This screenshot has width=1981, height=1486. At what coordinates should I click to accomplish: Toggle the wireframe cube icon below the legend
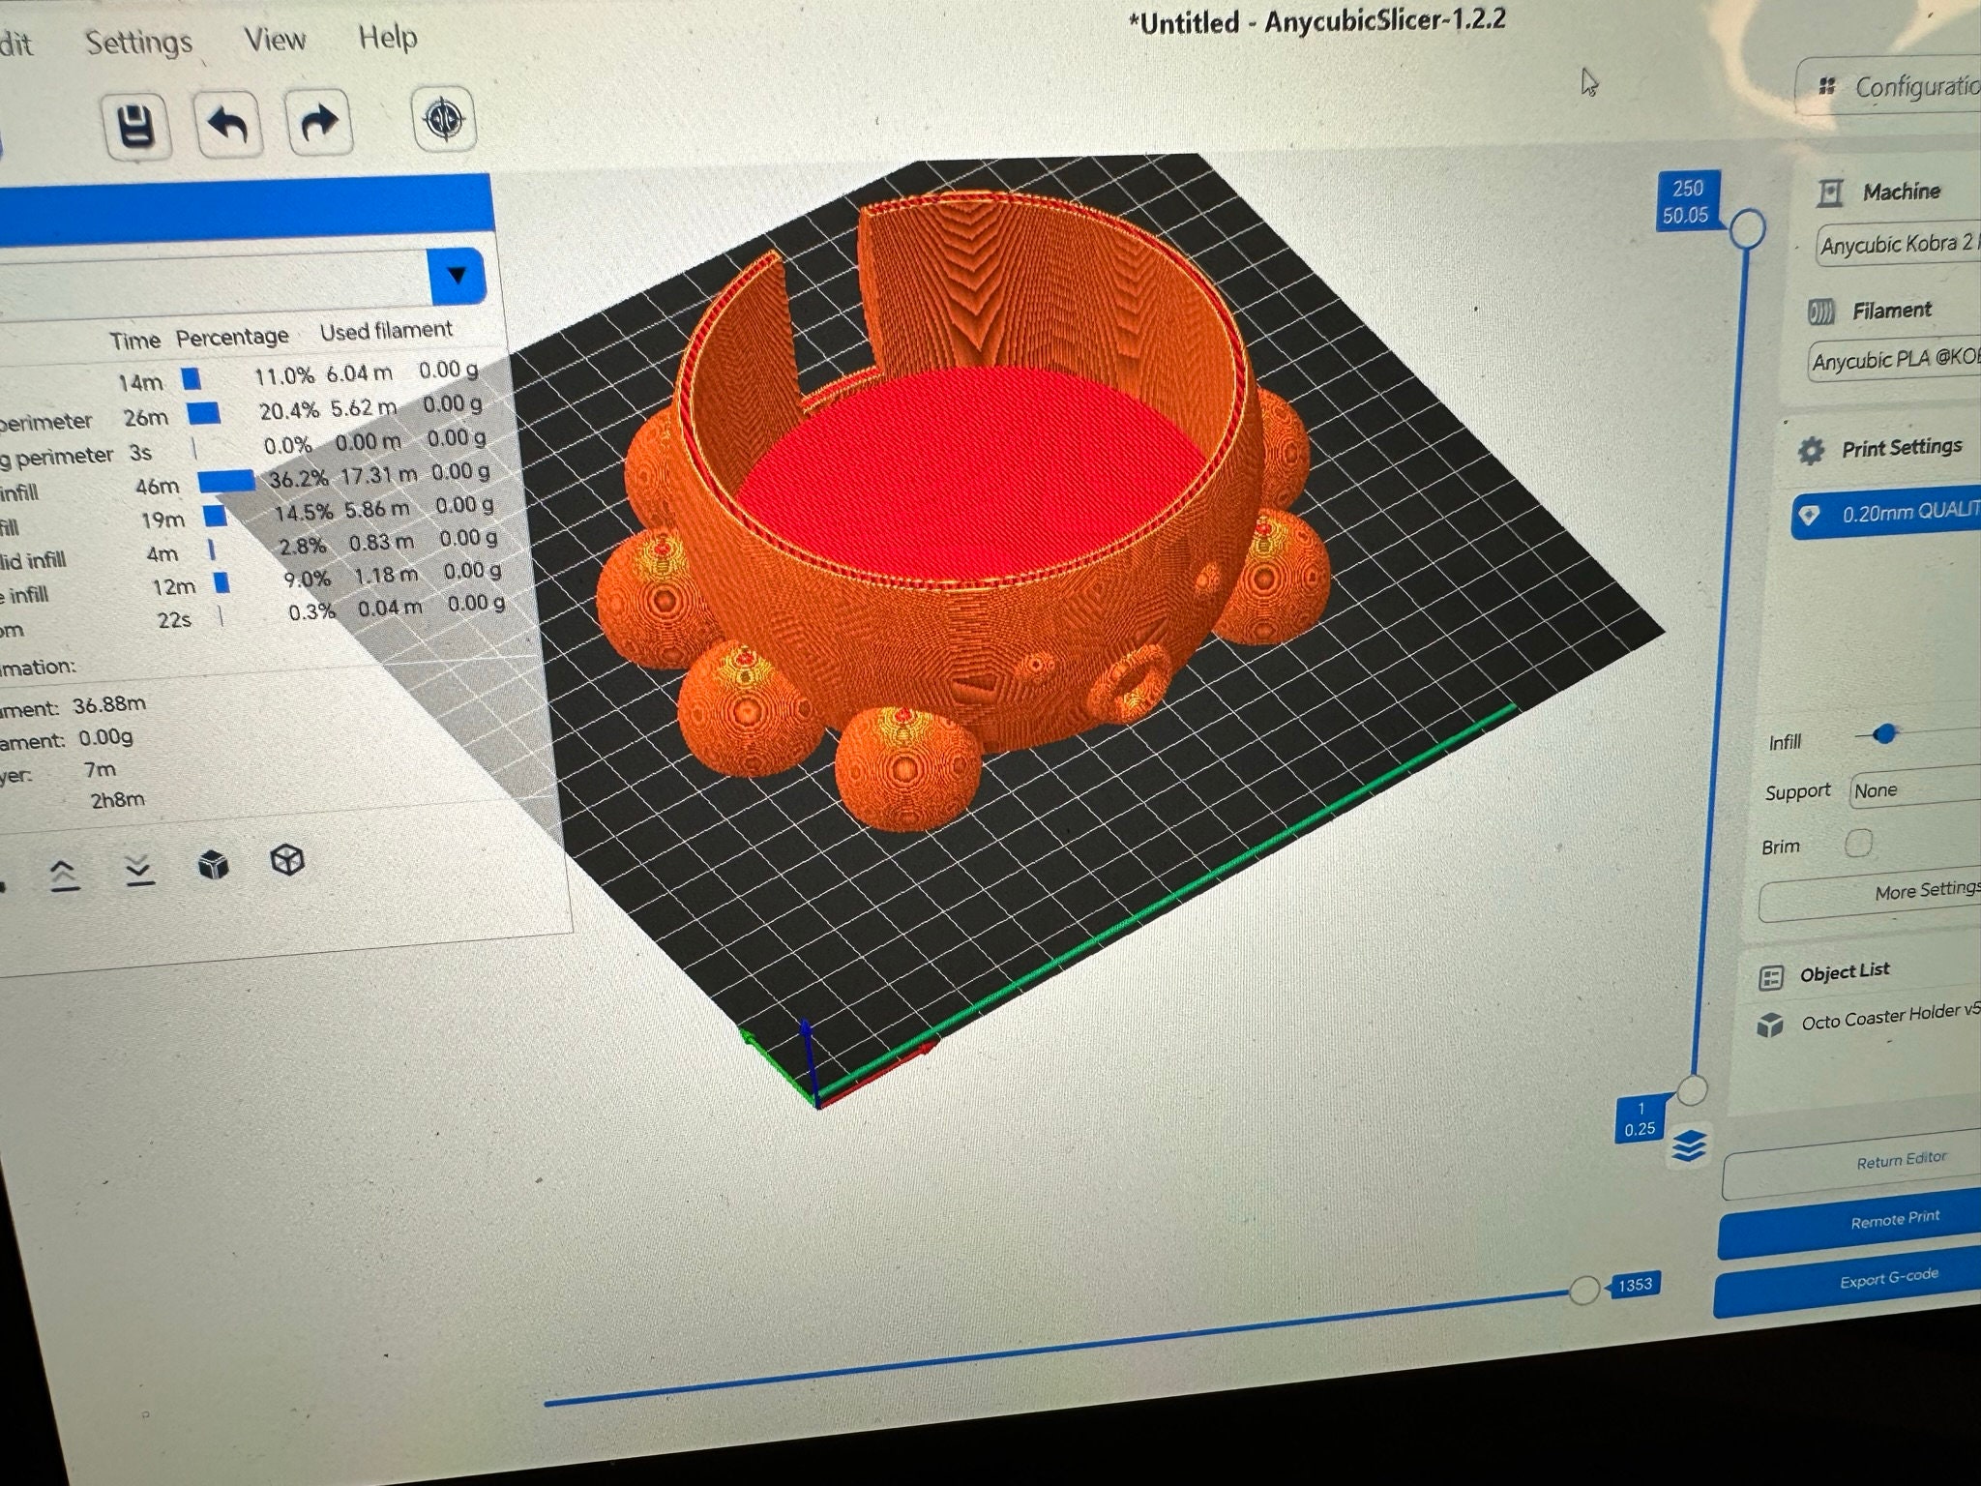(287, 857)
